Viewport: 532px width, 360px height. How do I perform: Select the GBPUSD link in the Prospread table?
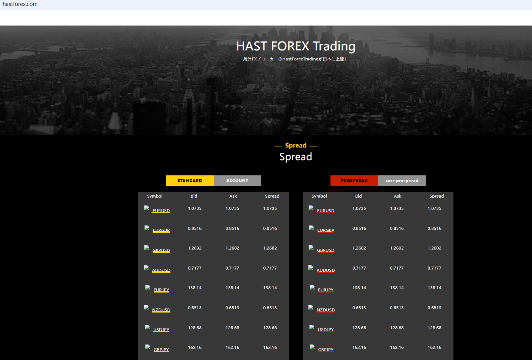326,250
